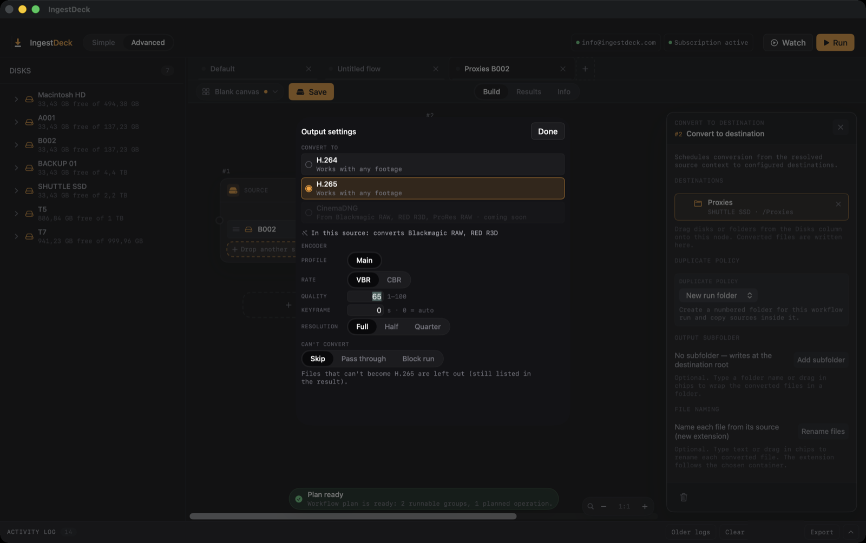The height and width of the screenshot is (543, 866).
Task: Select the CinemaDNG radio option
Action: 309,213
